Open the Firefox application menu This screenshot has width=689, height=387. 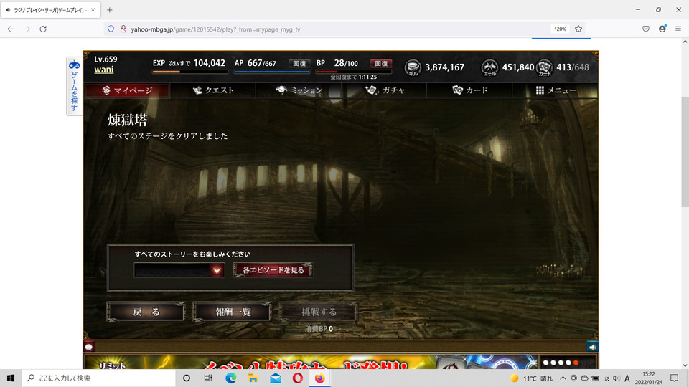[x=678, y=29]
